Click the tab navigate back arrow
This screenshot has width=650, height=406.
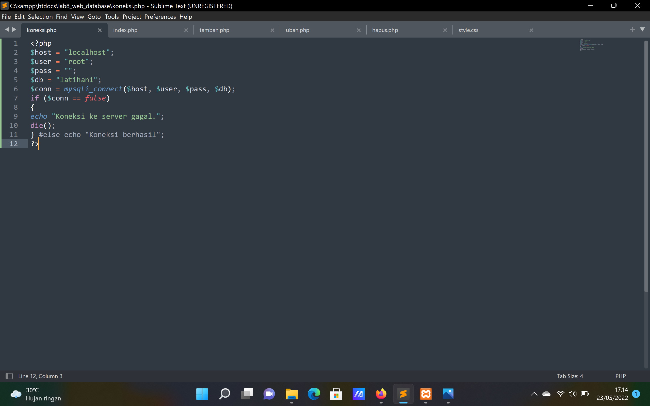tap(7, 29)
